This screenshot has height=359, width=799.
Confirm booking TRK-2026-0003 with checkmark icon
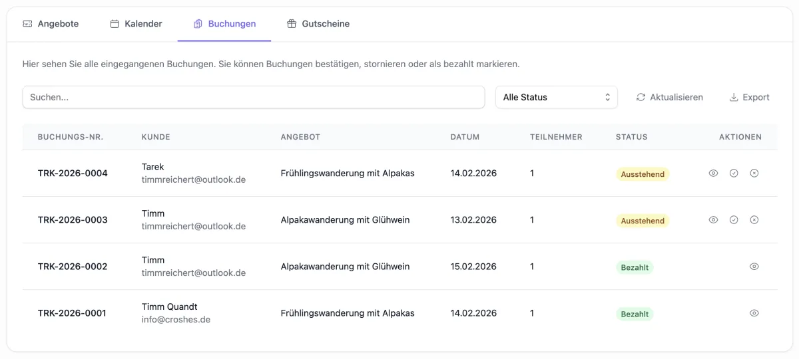tap(734, 219)
